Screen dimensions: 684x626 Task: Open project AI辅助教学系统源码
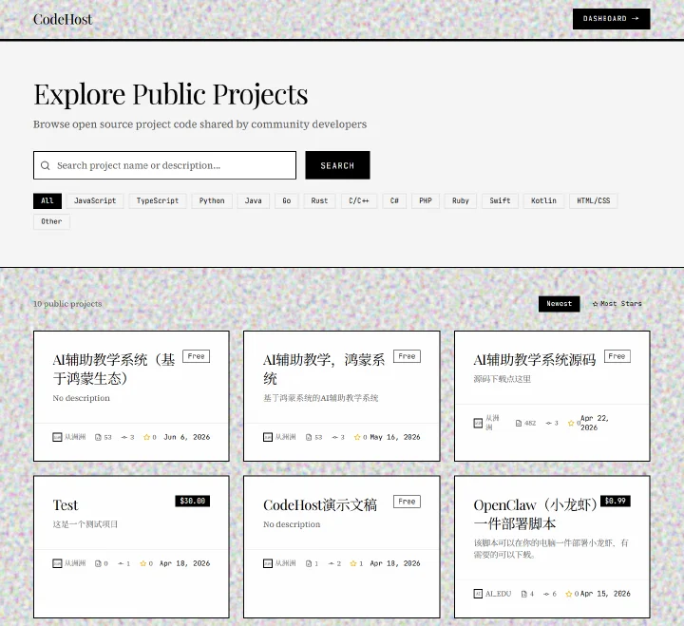(534, 360)
